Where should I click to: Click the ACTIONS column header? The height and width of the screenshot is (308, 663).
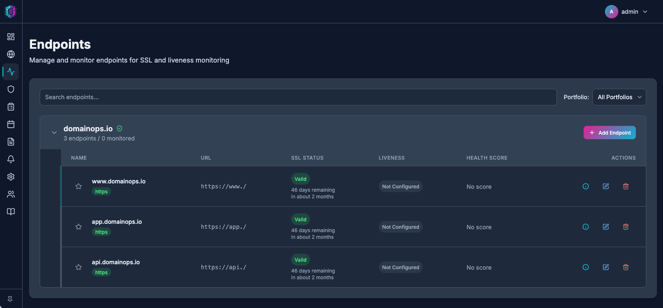pos(623,158)
